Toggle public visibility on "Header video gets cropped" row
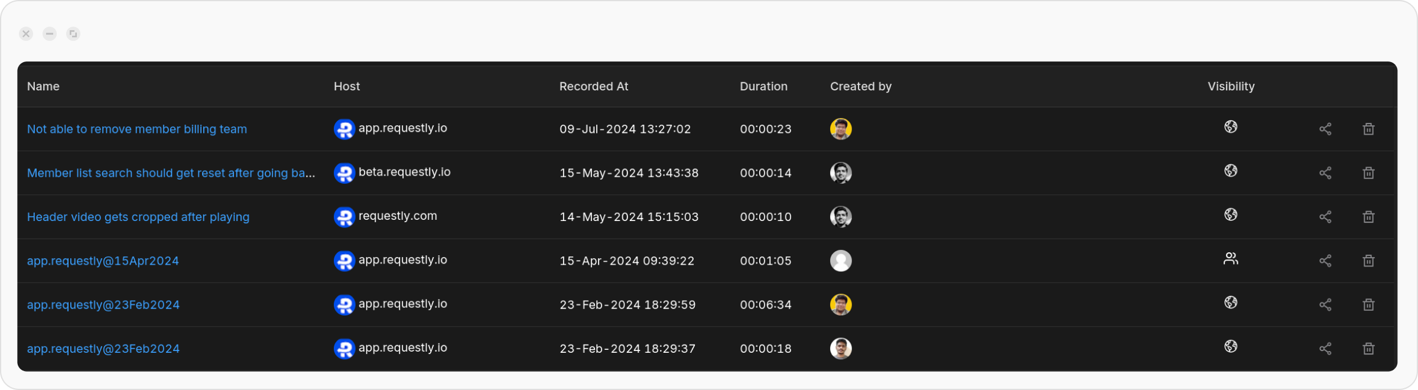 coord(1231,216)
